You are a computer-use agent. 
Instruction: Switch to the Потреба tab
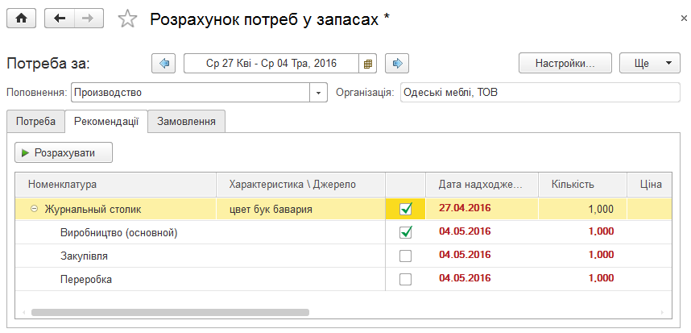pyautogui.click(x=36, y=121)
